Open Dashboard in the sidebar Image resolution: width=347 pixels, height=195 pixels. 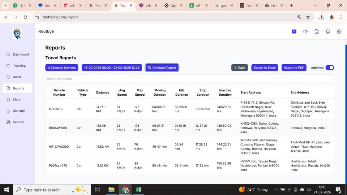(x=21, y=55)
